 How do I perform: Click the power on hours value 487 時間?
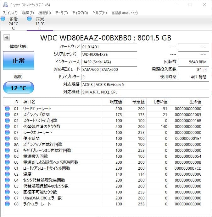pos(193,77)
